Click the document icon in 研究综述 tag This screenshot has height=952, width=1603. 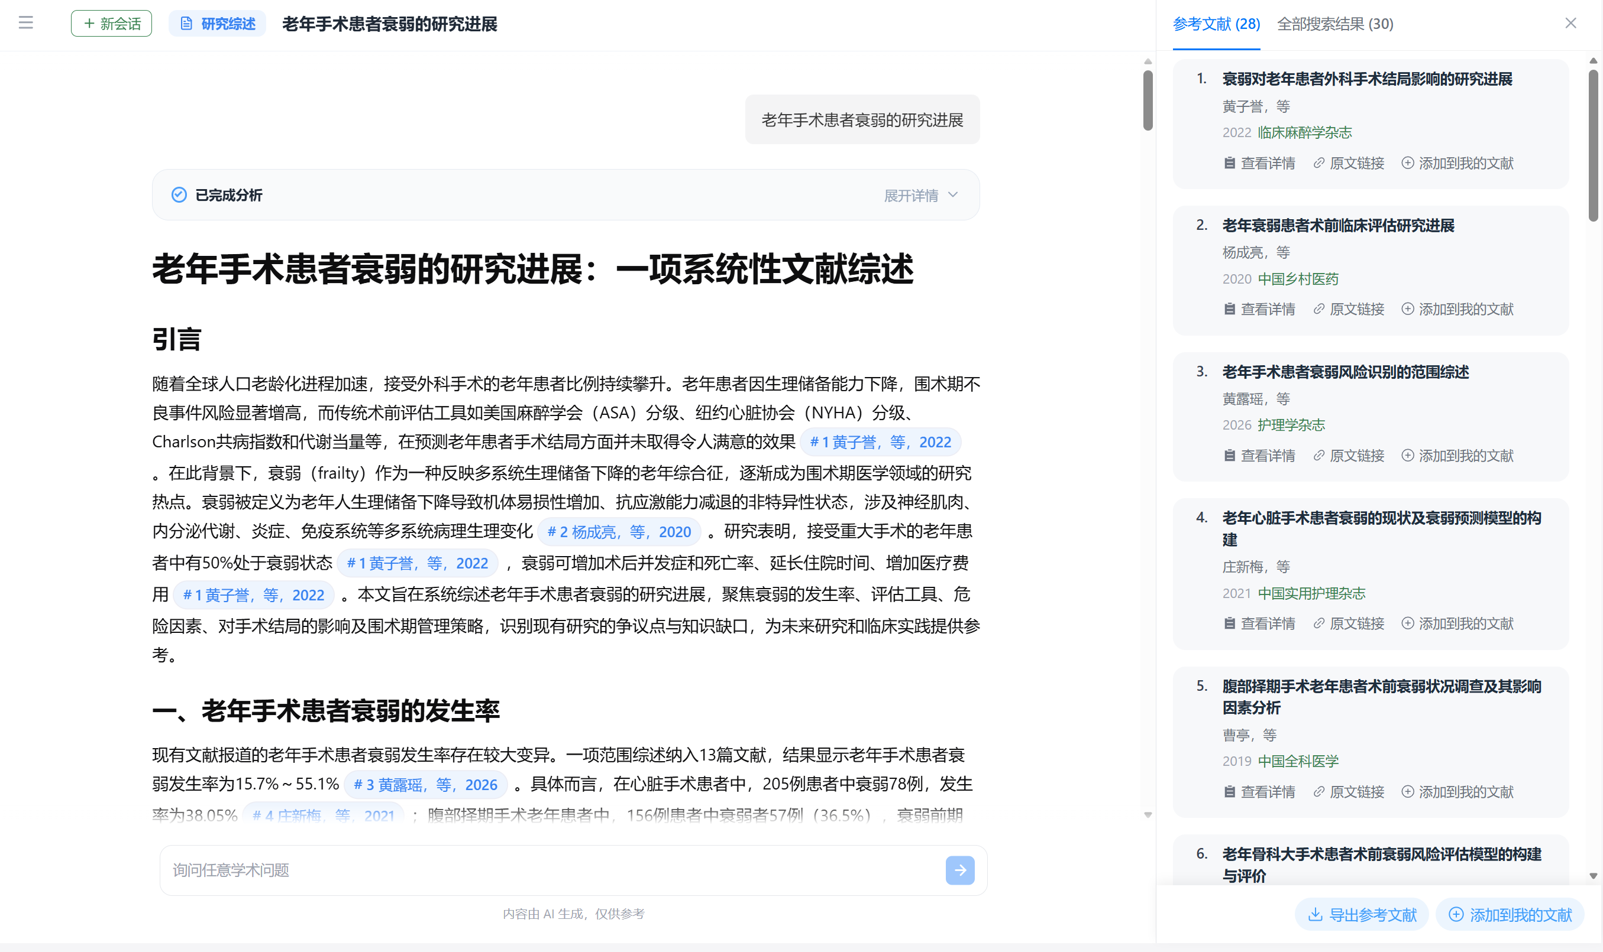pyautogui.click(x=186, y=24)
